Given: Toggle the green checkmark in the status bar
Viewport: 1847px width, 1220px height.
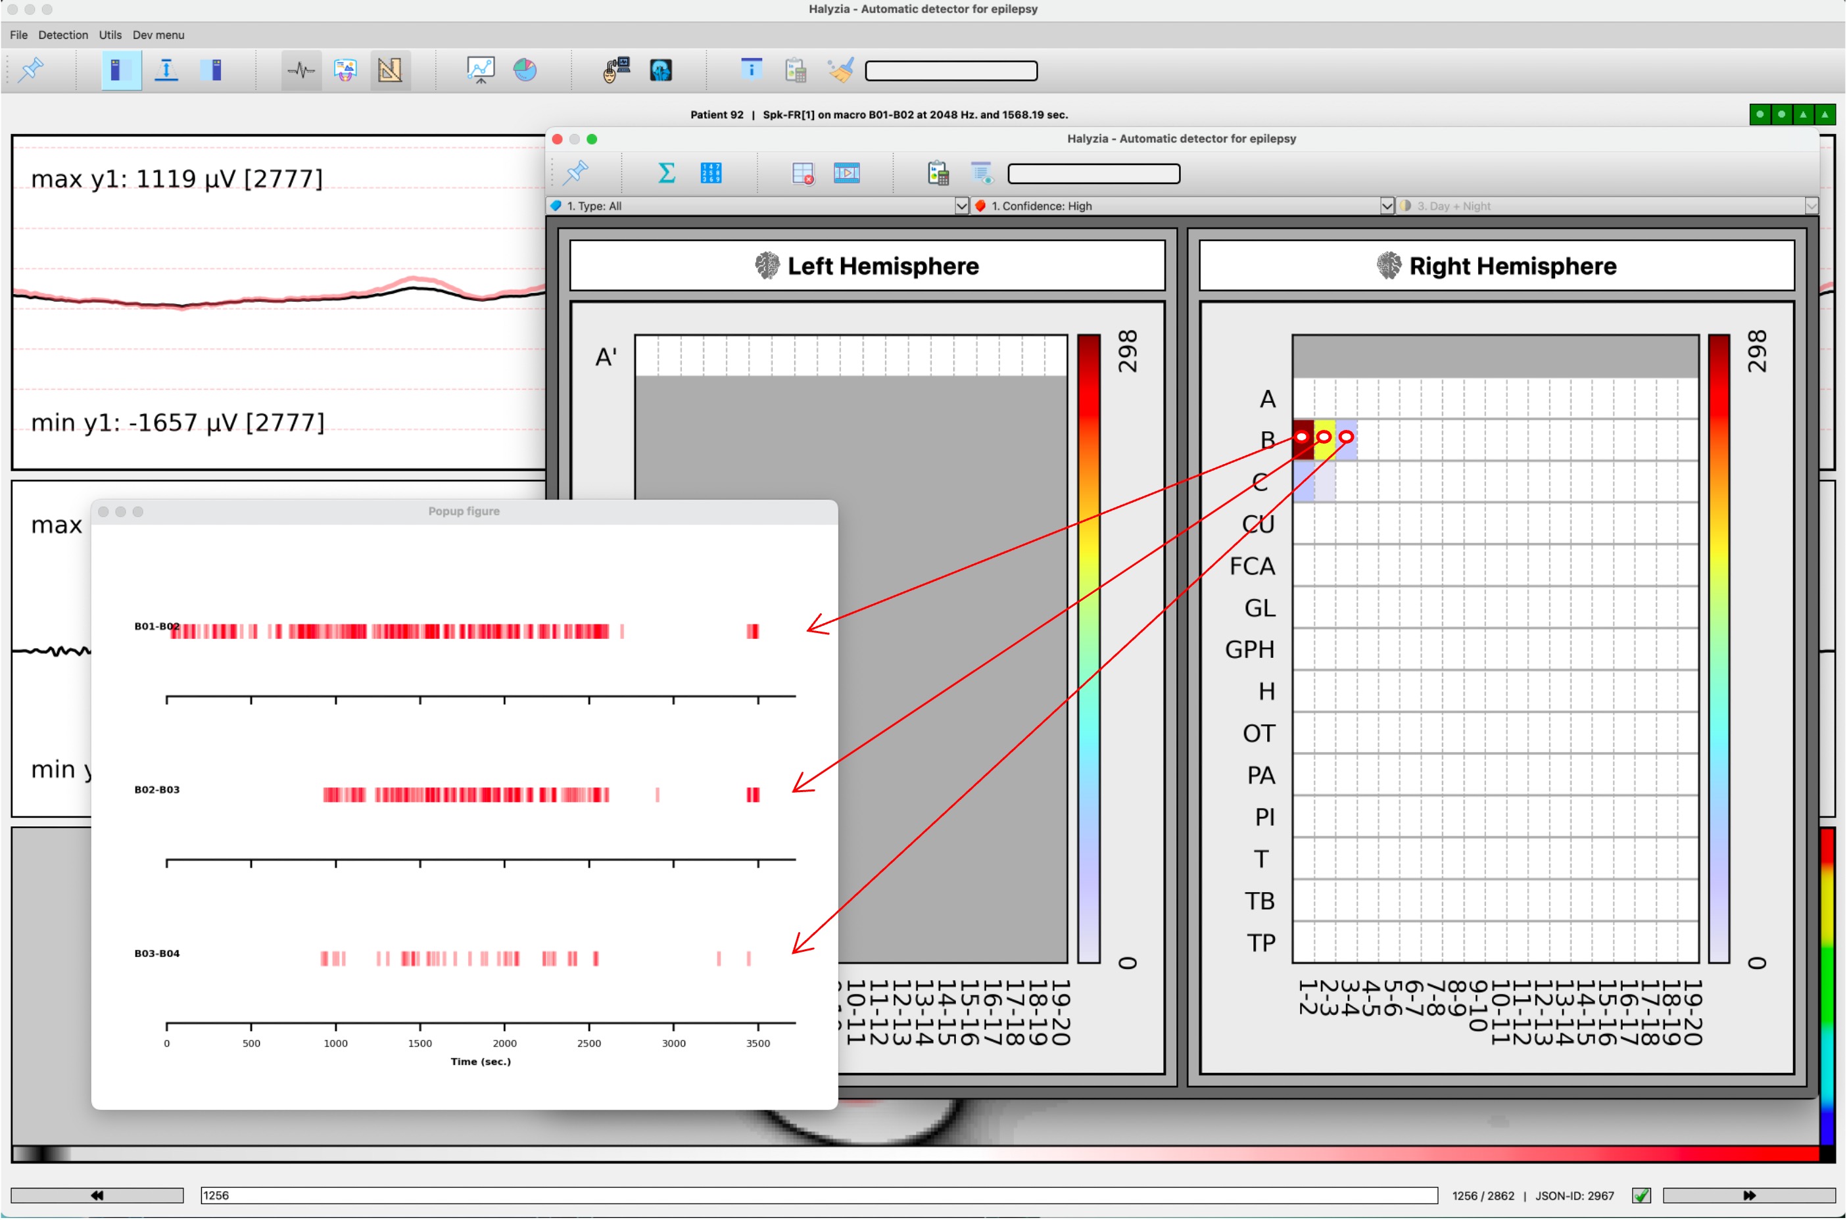Looking at the screenshot, I should pos(1643,1195).
